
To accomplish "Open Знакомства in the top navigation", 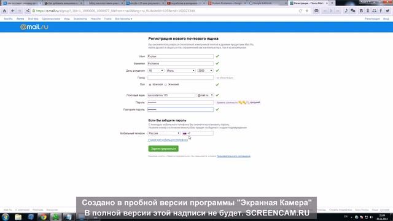I will click(x=80, y=19).
